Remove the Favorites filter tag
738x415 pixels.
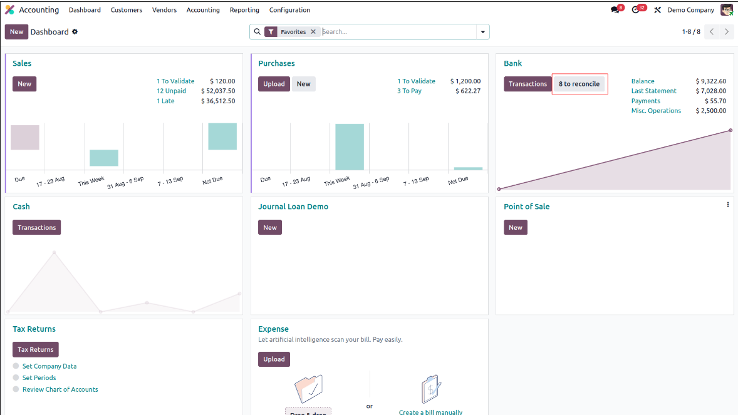(x=313, y=32)
